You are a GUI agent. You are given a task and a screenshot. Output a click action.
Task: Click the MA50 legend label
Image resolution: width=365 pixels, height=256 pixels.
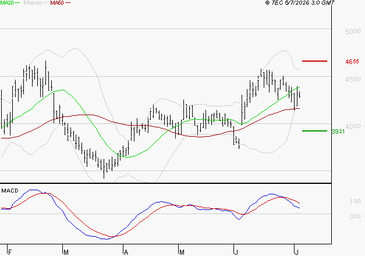coord(57,3)
